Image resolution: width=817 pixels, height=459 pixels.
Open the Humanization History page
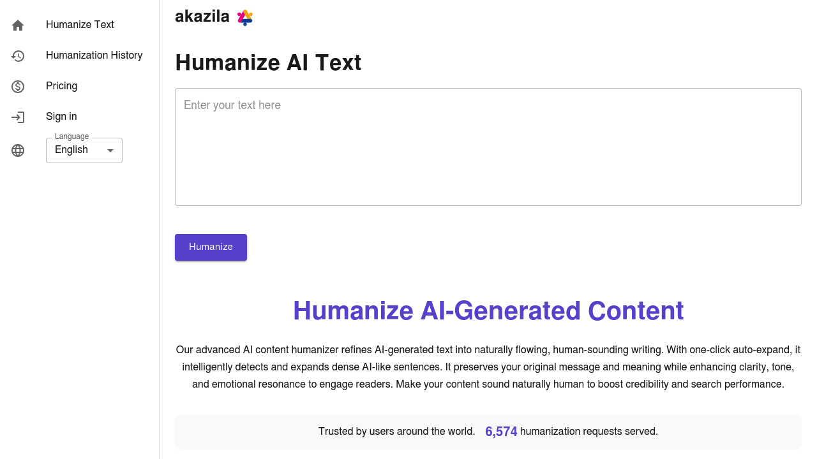(94, 55)
